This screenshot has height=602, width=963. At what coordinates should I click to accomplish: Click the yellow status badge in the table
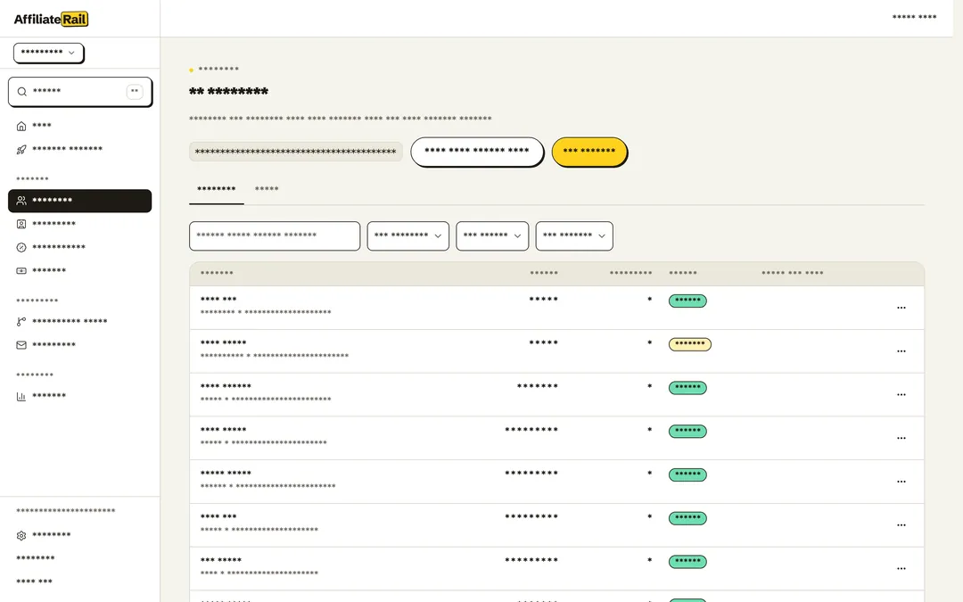pyautogui.click(x=689, y=344)
